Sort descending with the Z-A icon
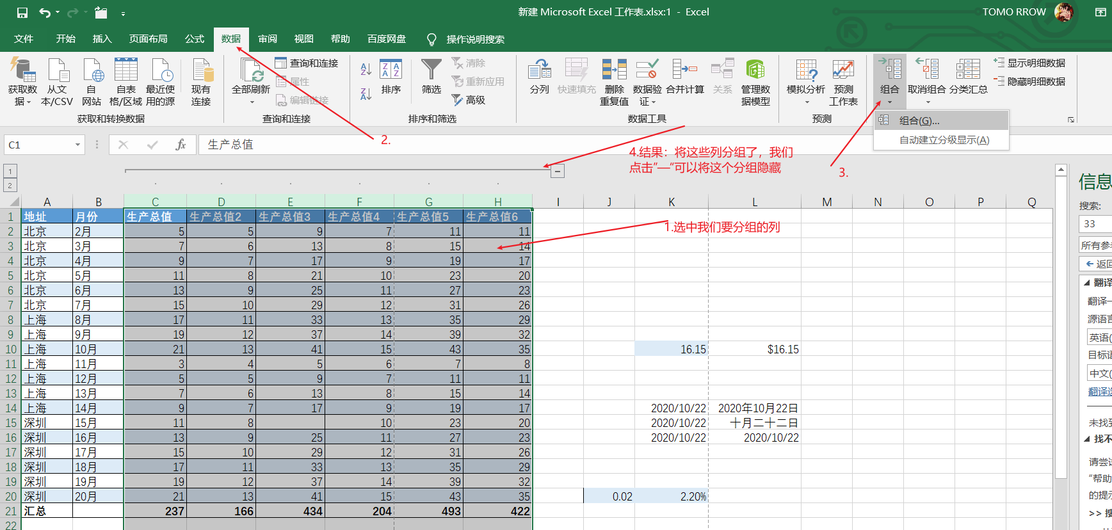The height and width of the screenshot is (530, 1112). [366, 94]
